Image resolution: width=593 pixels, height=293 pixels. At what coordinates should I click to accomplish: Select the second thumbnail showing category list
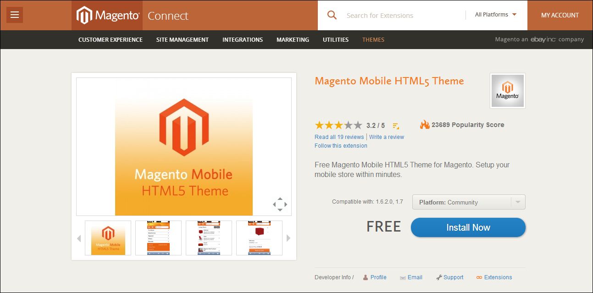[x=158, y=238]
